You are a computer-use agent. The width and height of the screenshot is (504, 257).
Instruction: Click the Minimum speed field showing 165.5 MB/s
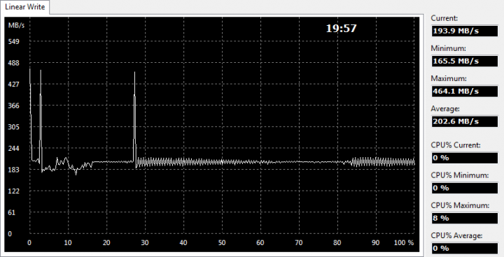point(465,61)
